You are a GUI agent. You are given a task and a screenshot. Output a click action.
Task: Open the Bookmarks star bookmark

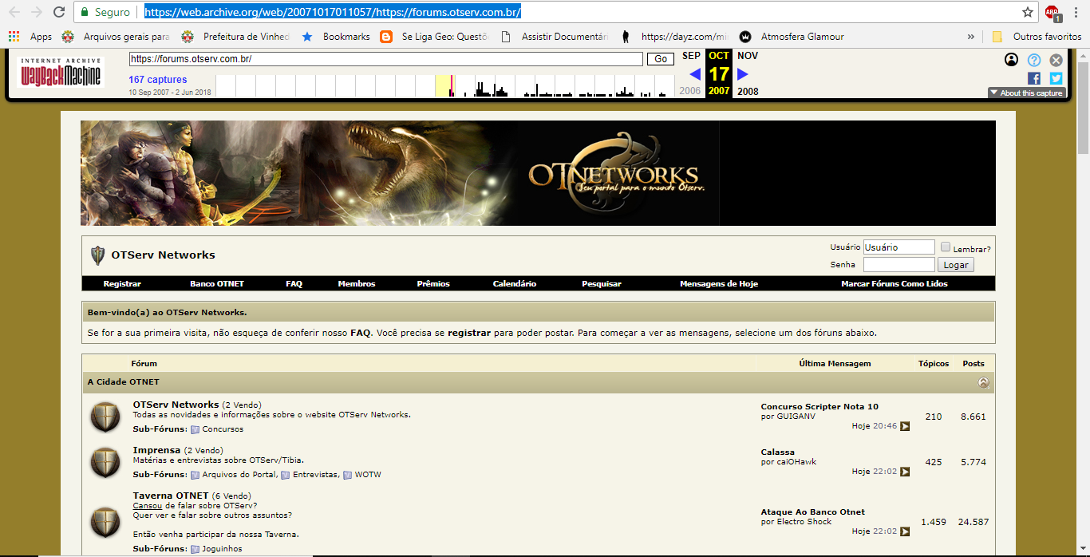pos(335,37)
